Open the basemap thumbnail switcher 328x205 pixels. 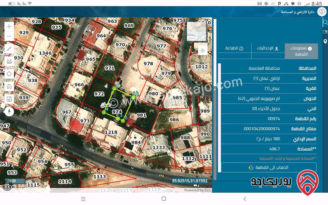197,32
